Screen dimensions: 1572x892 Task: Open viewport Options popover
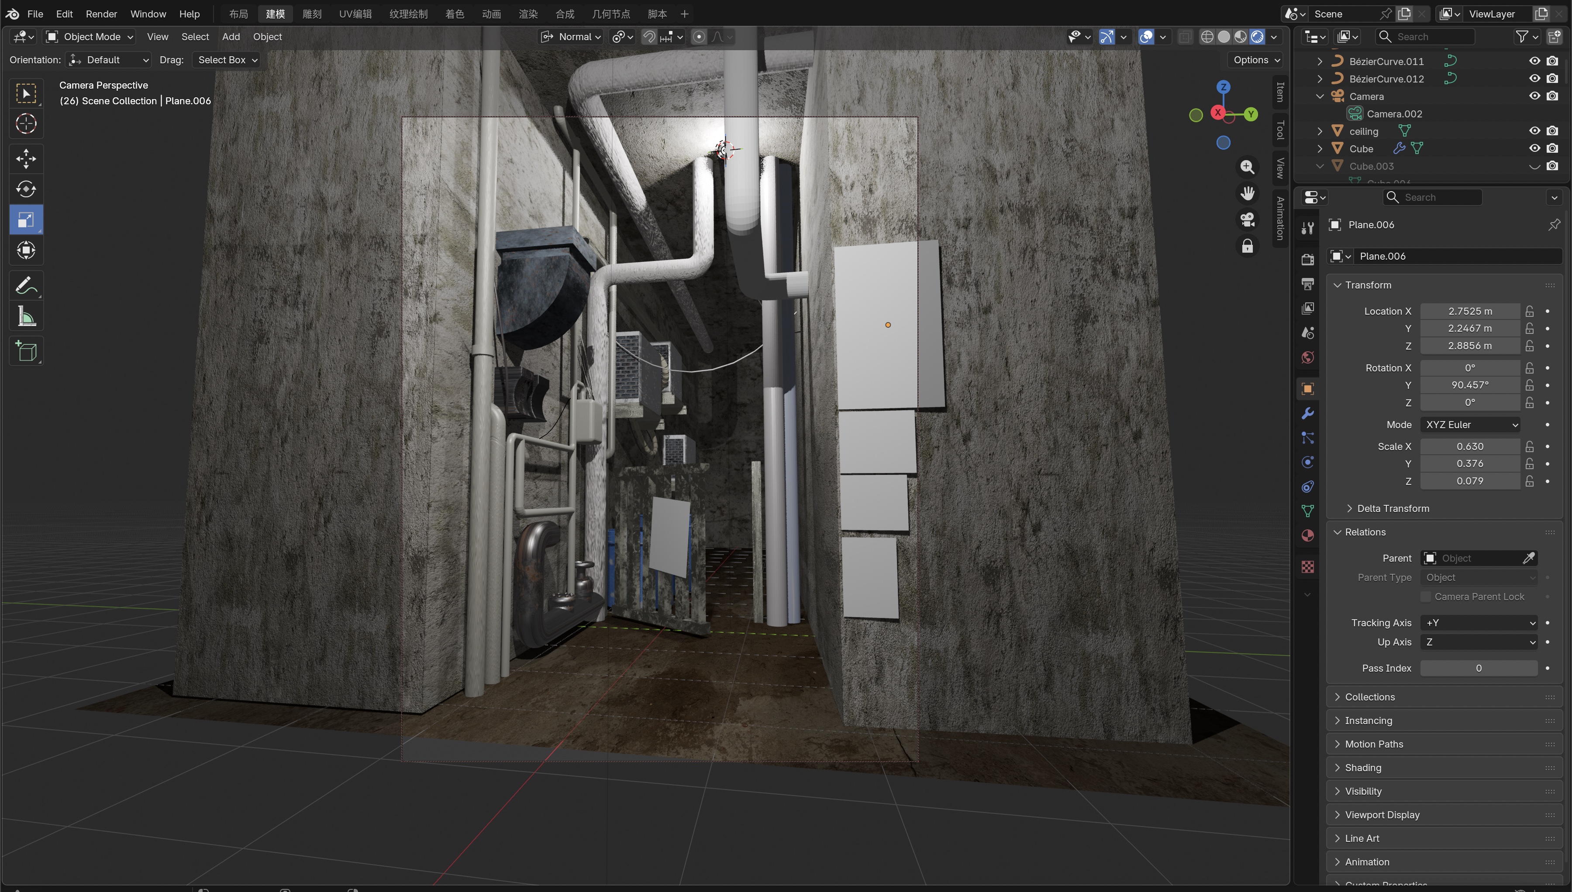point(1256,60)
